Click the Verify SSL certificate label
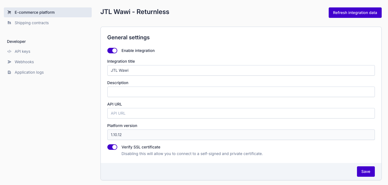The height and width of the screenshot is (185, 388). click(x=141, y=147)
